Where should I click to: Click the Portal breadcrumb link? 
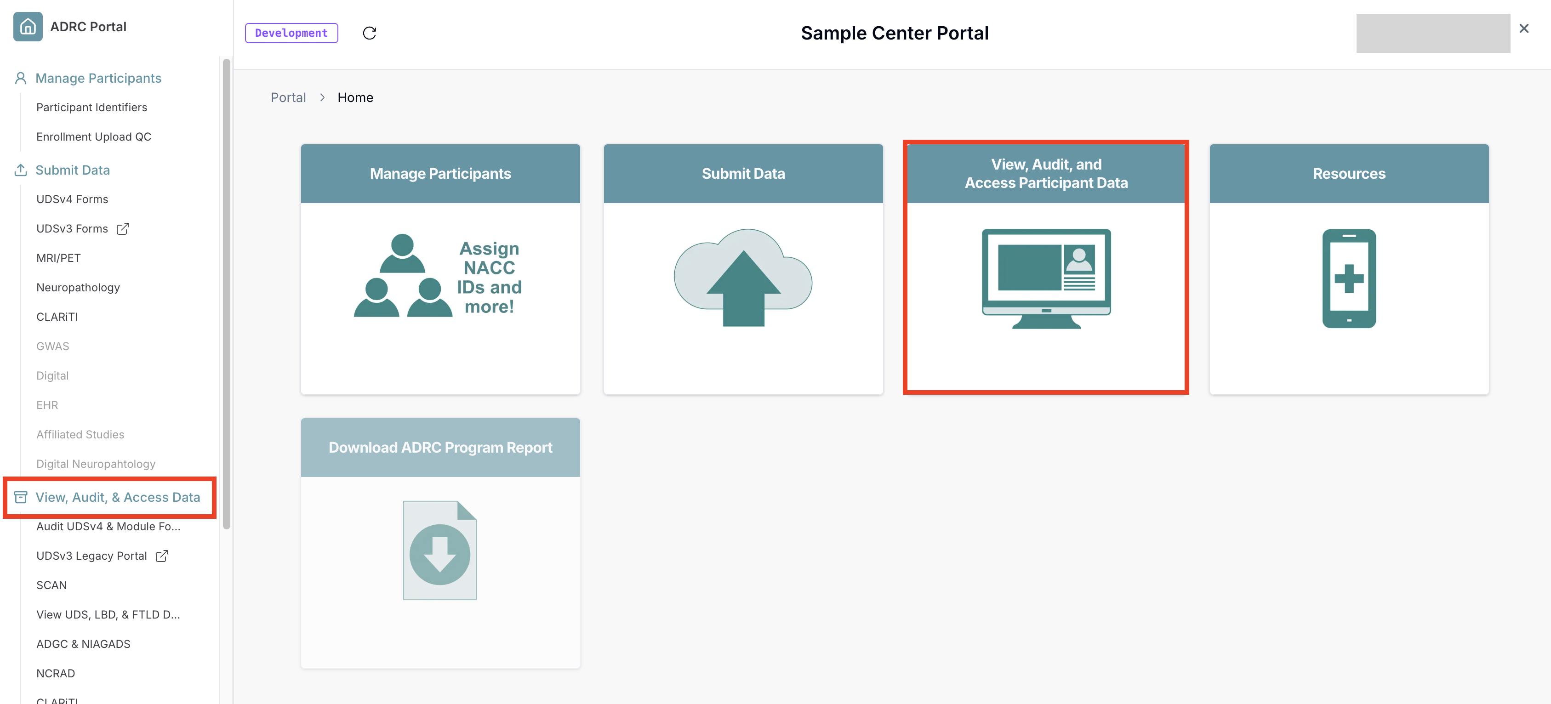(x=288, y=97)
